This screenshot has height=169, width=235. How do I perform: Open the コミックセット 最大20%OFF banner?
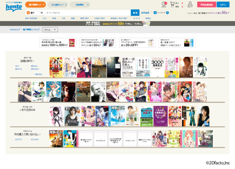pos(137,43)
